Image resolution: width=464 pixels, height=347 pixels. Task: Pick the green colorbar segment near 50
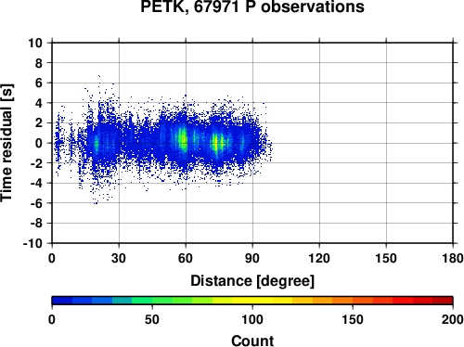[152, 300]
